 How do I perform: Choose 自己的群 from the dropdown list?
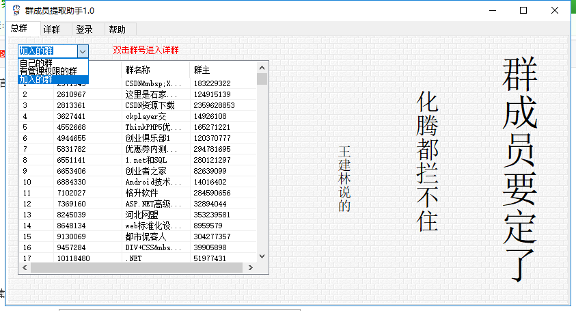[x=36, y=63]
